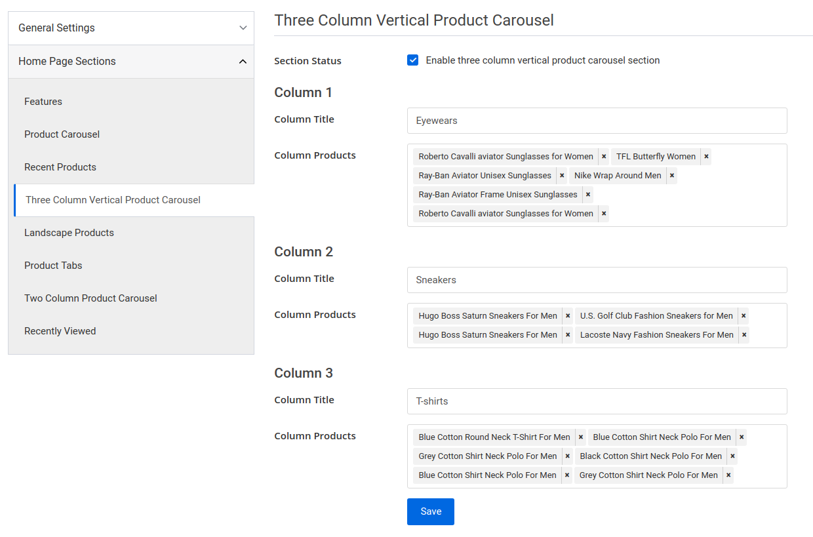This screenshot has width=813, height=537.
Task: Switch to the Recently Viewed section
Action: 60,330
